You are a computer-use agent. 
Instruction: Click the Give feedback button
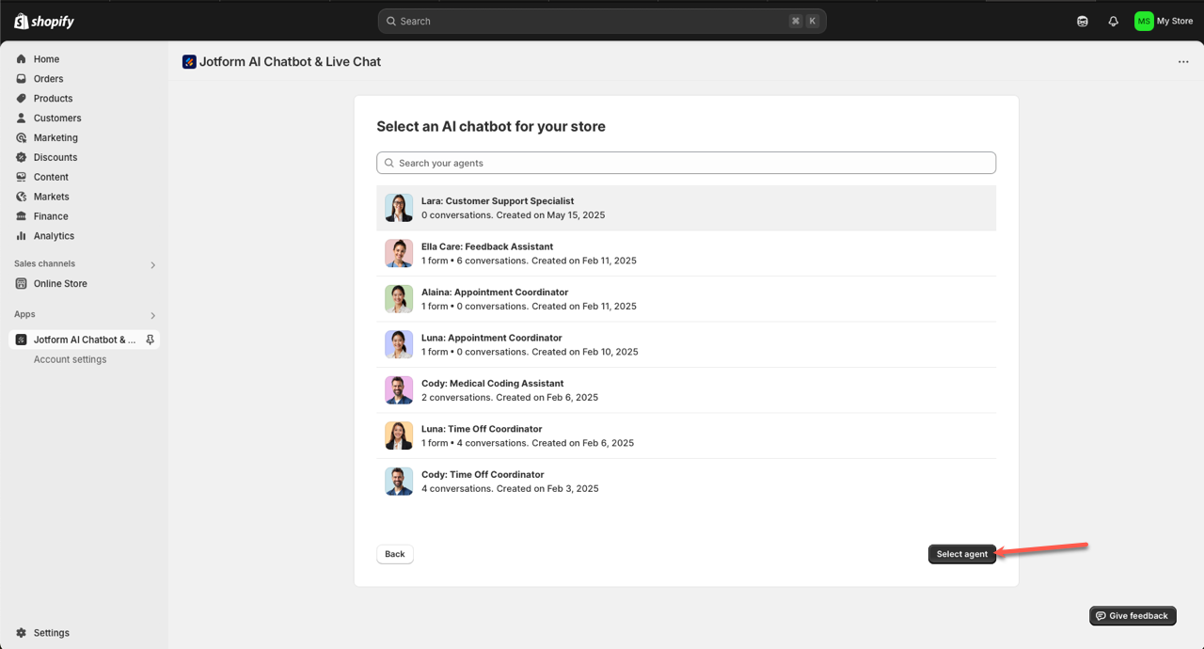[x=1133, y=616]
